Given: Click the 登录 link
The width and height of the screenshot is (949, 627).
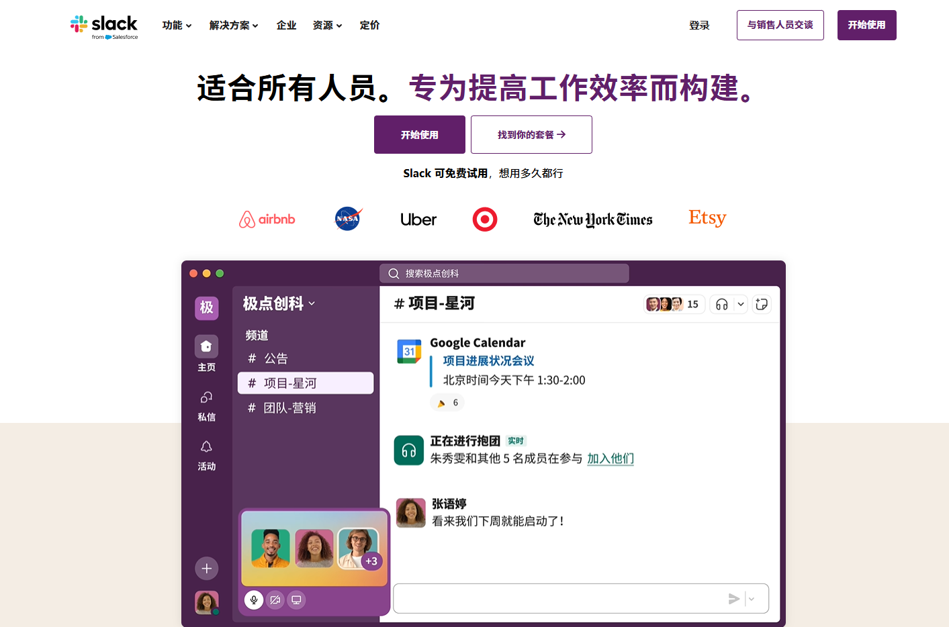Looking at the screenshot, I should (699, 26).
